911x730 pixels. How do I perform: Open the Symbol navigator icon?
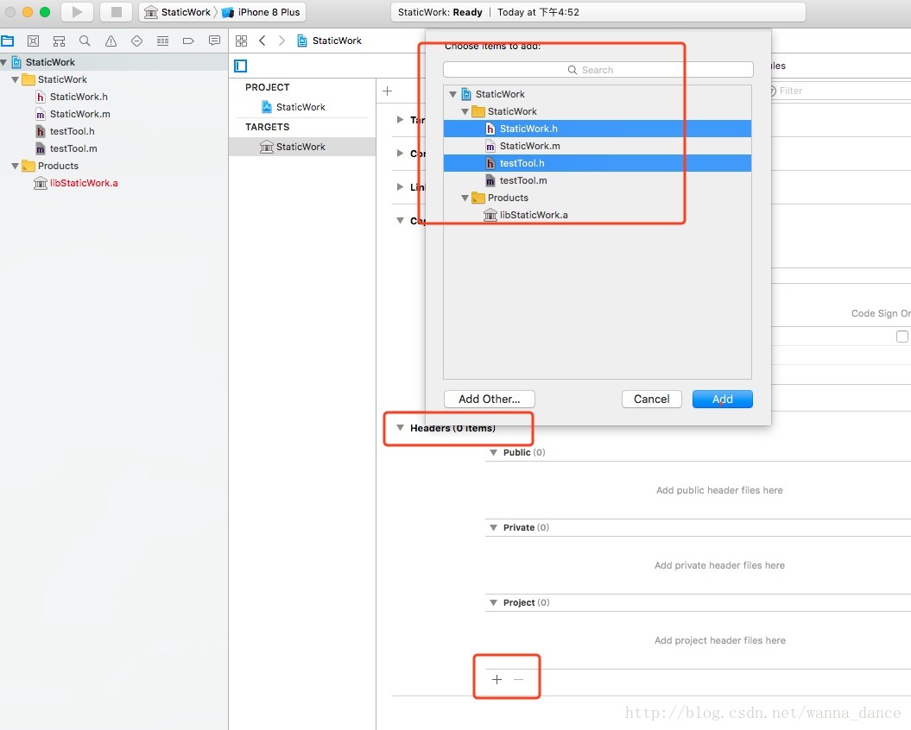coord(59,41)
